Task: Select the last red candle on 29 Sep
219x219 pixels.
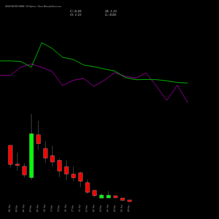Action: click(x=130, y=201)
